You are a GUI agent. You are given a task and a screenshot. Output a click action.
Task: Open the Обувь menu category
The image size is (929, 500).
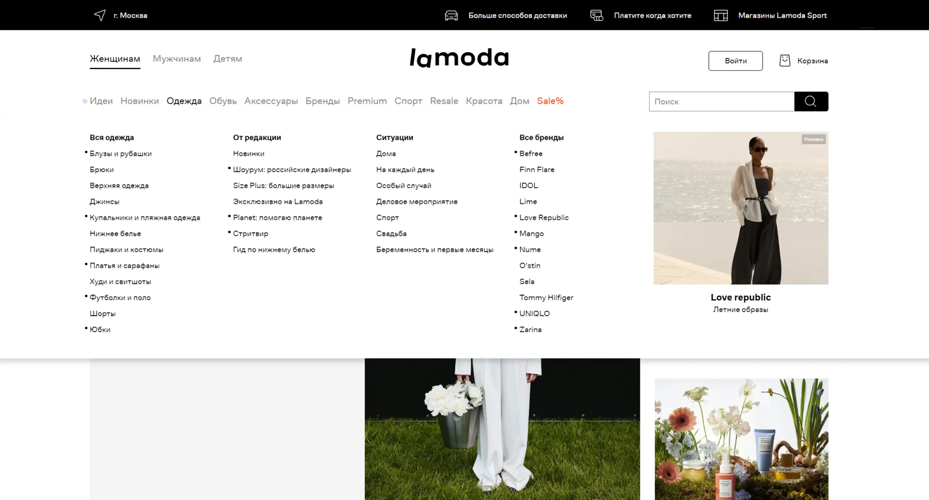click(x=223, y=101)
